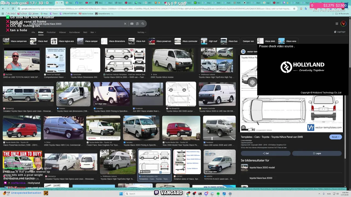Click the Del share button
Viewport: 351px width, 197px height.
[265, 153]
